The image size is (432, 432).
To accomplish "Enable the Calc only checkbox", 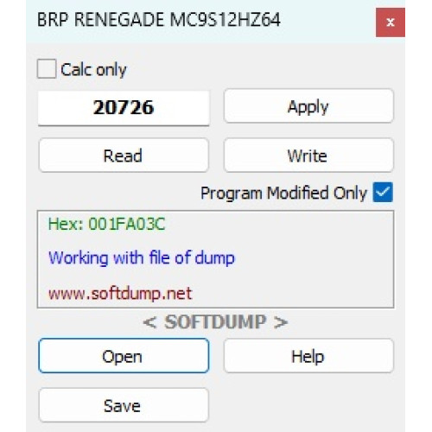I will click(47, 68).
